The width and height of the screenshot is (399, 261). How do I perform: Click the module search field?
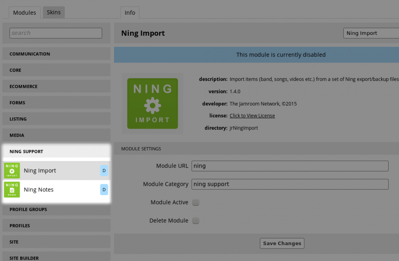click(56, 33)
